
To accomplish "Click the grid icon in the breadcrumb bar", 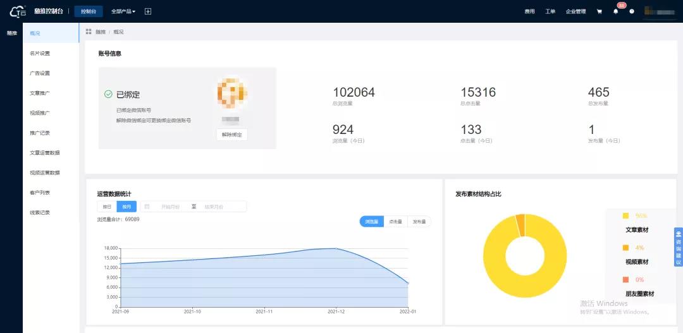I will pos(89,32).
